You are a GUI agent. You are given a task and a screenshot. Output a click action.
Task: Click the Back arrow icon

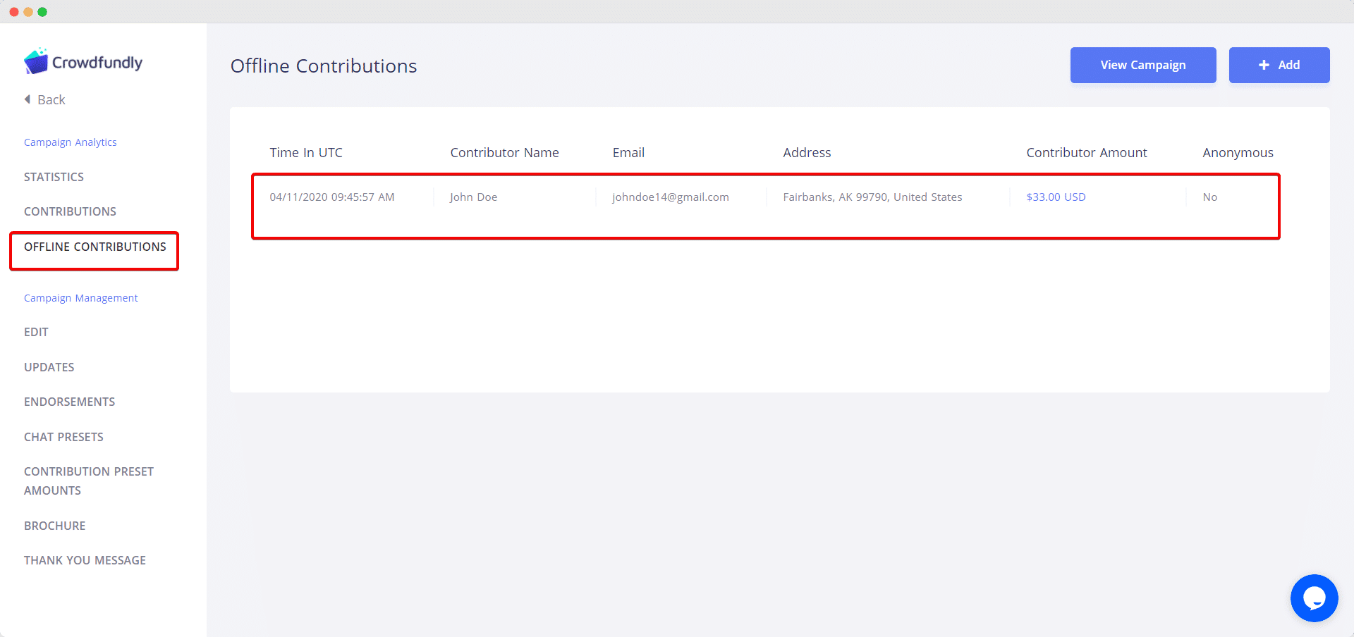point(28,99)
